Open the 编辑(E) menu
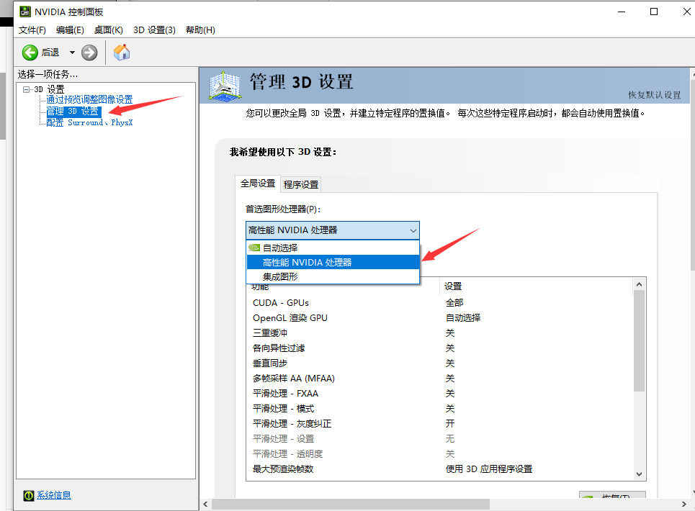The image size is (695, 511). click(x=70, y=30)
